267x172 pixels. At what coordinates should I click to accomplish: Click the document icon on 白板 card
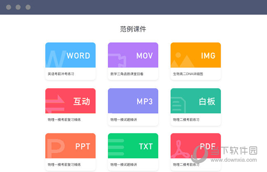178,105
